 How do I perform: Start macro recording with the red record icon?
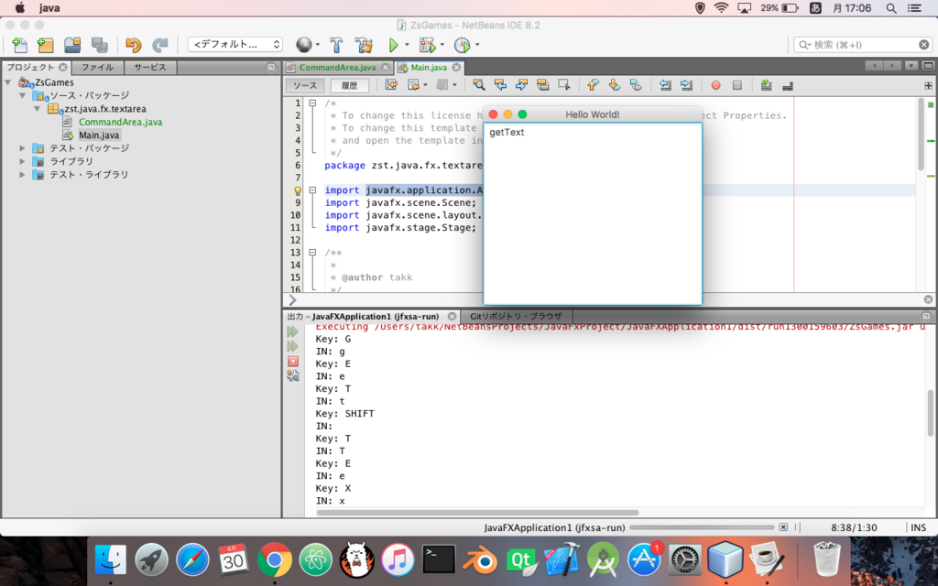714,85
